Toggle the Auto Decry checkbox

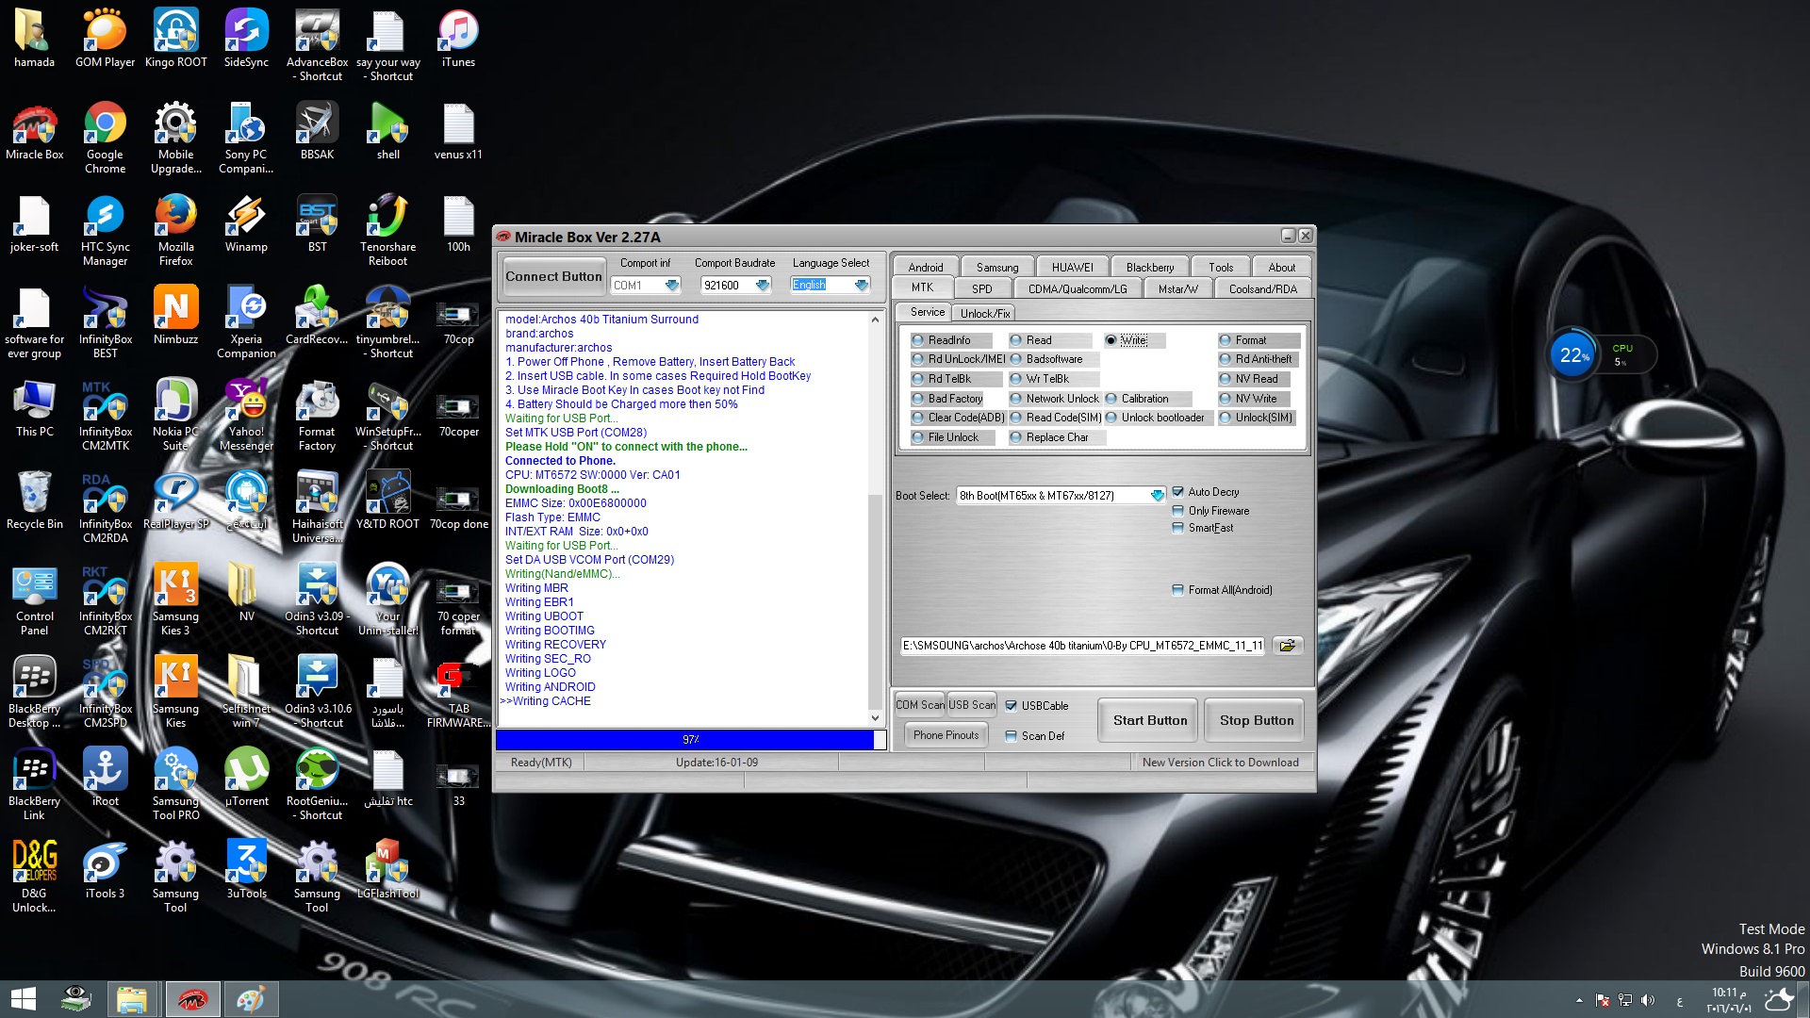(x=1206, y=492)
